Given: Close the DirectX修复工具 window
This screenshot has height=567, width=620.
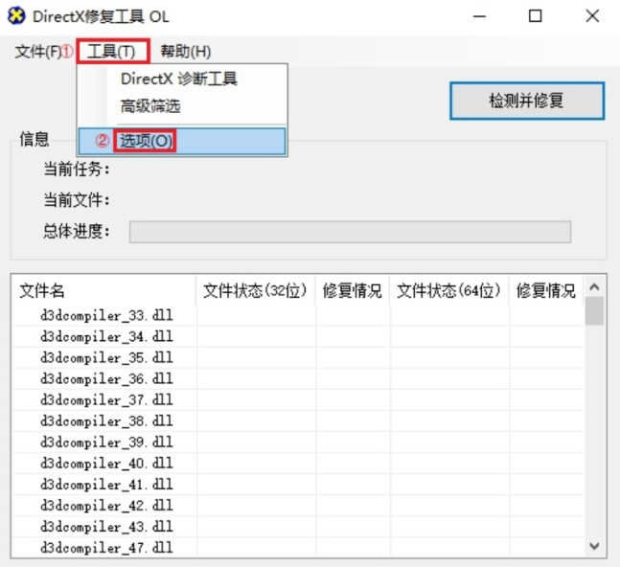Looking at the screenshot, I should coord(592,16).
